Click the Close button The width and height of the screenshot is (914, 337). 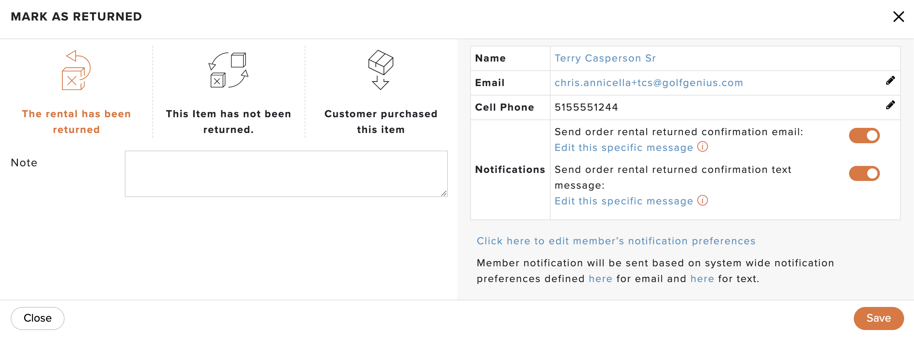(37, 318)
